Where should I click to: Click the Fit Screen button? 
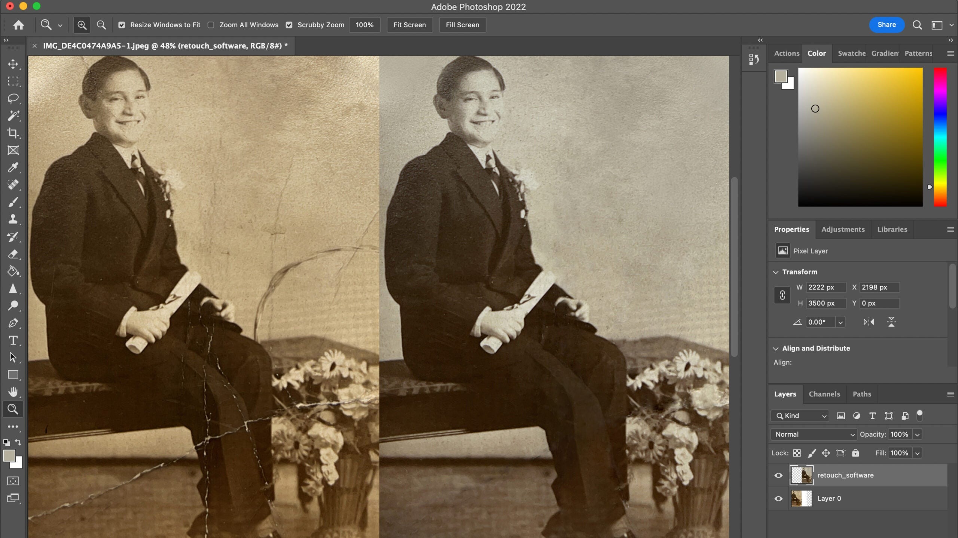click(x=409, y=25)
